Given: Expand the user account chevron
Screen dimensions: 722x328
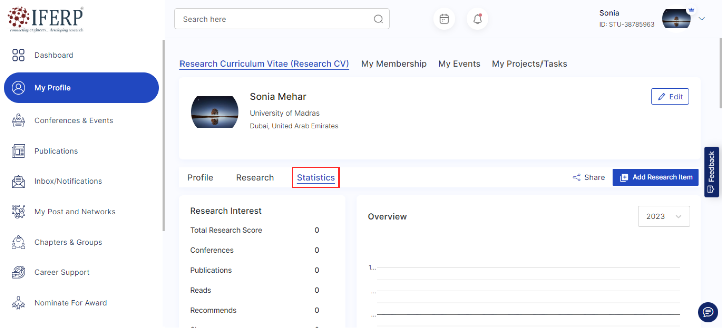Looking at the screenshot, I should point(702,19).
